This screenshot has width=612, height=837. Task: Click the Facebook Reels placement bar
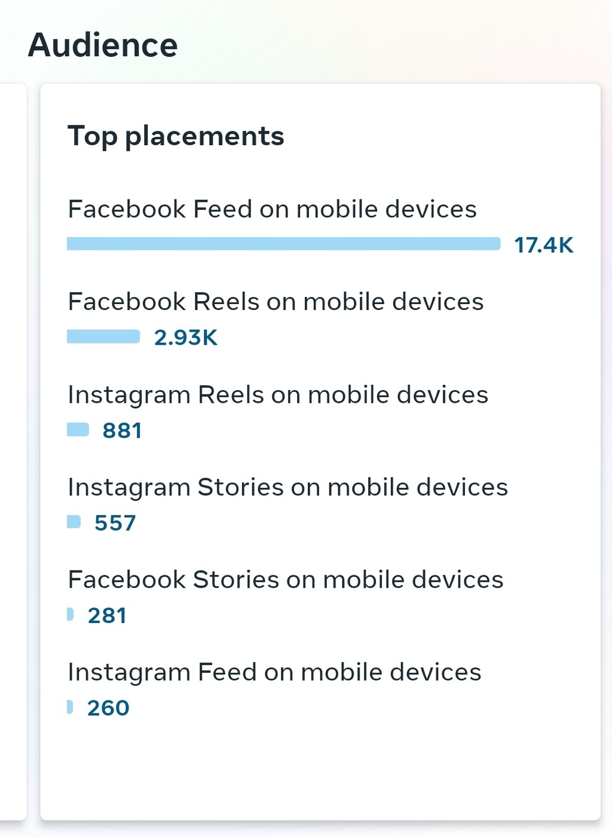point(103,337)
